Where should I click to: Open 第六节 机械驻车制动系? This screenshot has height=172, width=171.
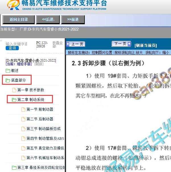[45, 158]
